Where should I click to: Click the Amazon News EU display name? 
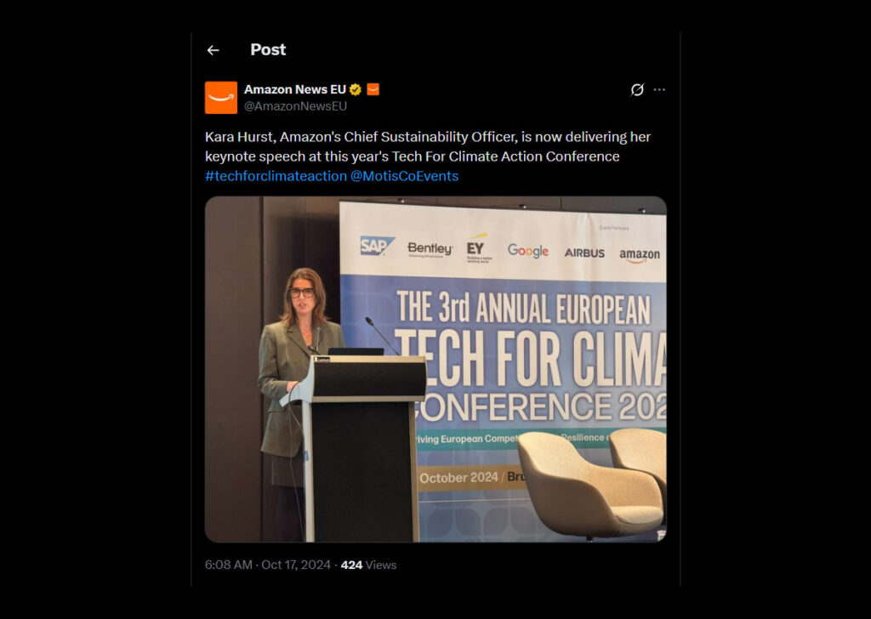tap(295, 89)
